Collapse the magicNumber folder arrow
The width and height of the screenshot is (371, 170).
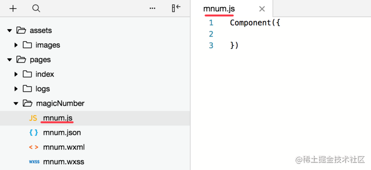tap(16, 104)
